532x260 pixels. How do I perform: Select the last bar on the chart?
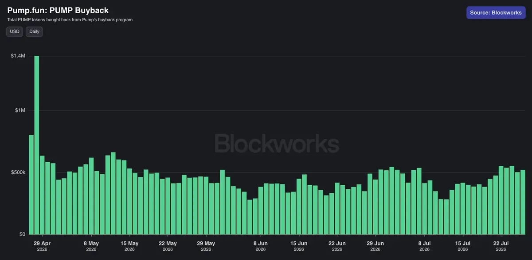(x=523, y=202)
